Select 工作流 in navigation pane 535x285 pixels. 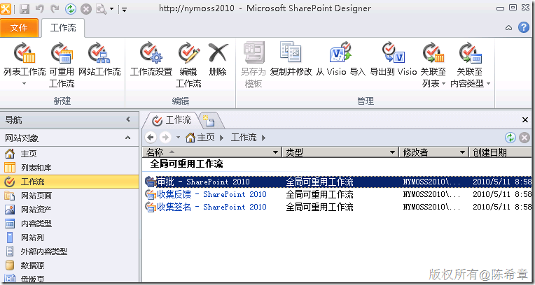tap(69, 182)
